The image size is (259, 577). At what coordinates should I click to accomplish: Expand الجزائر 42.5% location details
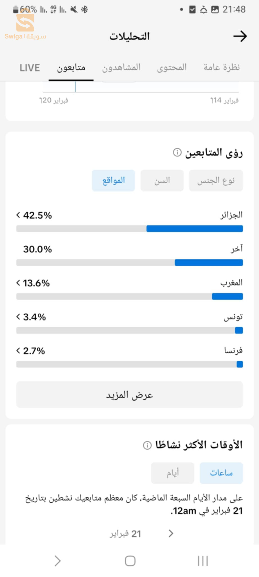pyautogui.click(x=19, y=215)
